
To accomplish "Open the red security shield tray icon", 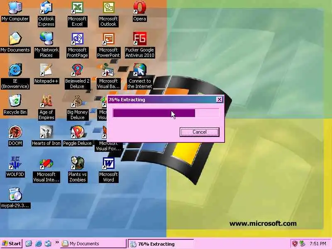I will [x=295, y=244].
